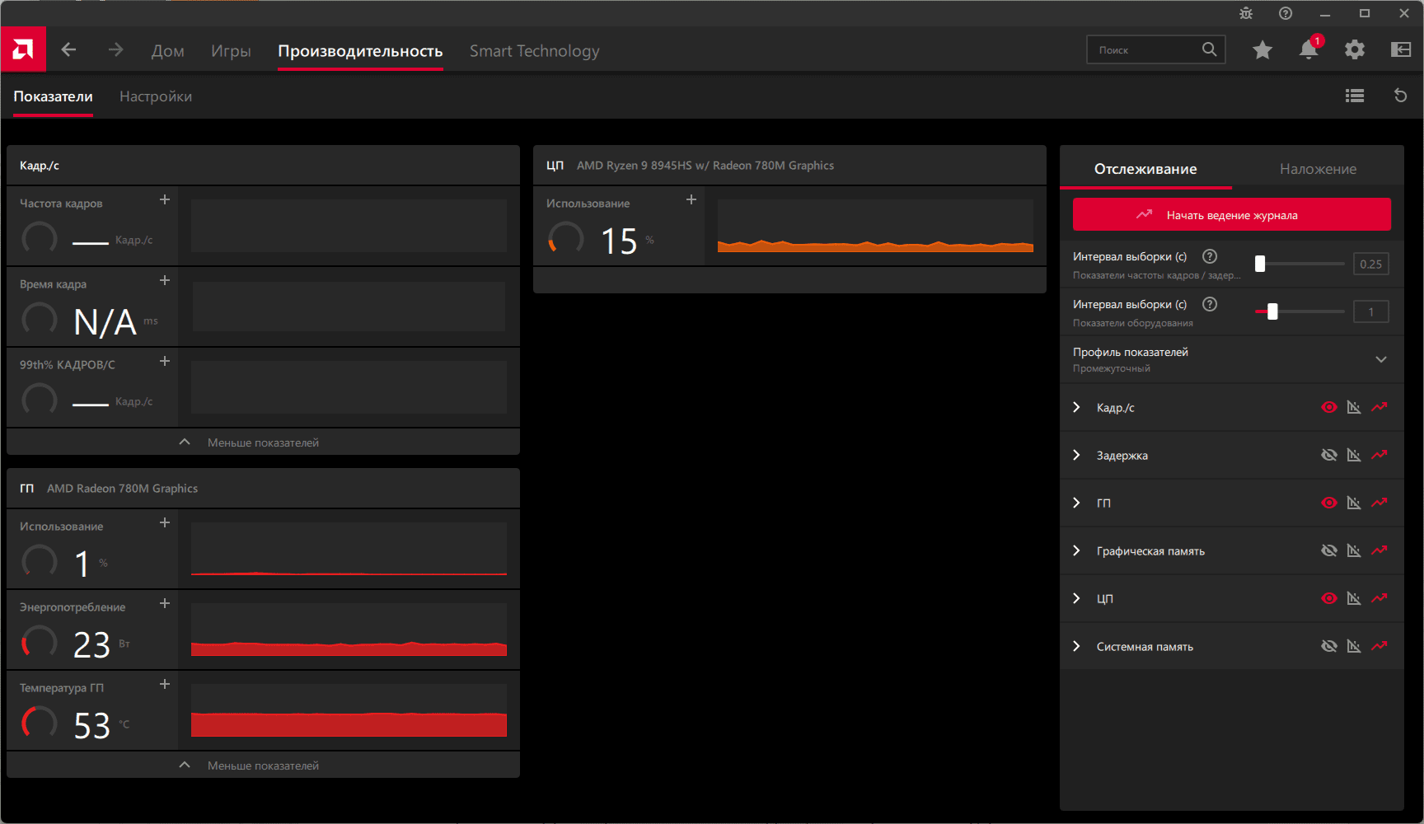1424x824 pixels.
Task: Open the Профиль показателей dropdown
Action: coord(1232,359)
